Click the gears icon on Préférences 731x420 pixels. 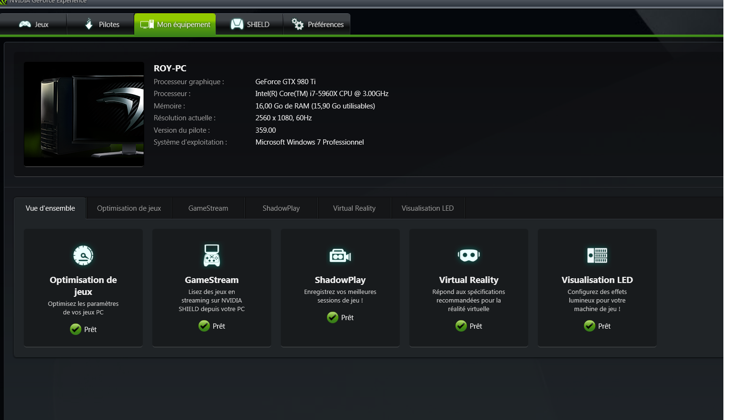pyautogui.click(x=297, y=24)
